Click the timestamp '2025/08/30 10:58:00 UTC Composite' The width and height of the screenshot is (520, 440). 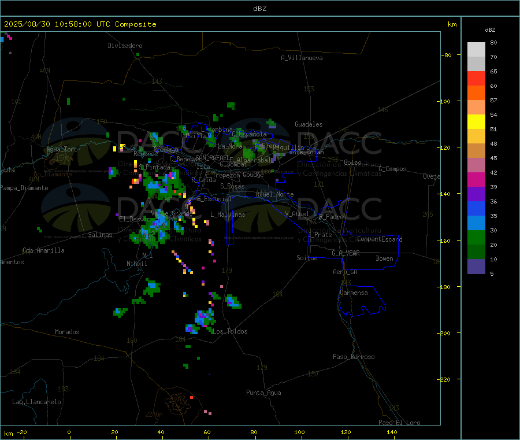tap(80, 24)
